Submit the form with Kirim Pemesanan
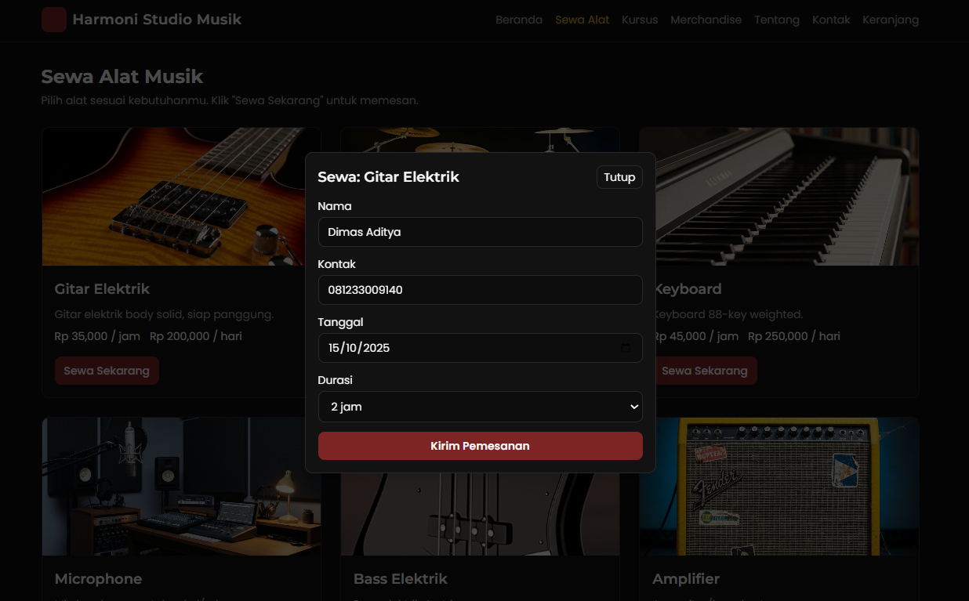This screenshot has width=969, height=601. (x=480, y=446)
